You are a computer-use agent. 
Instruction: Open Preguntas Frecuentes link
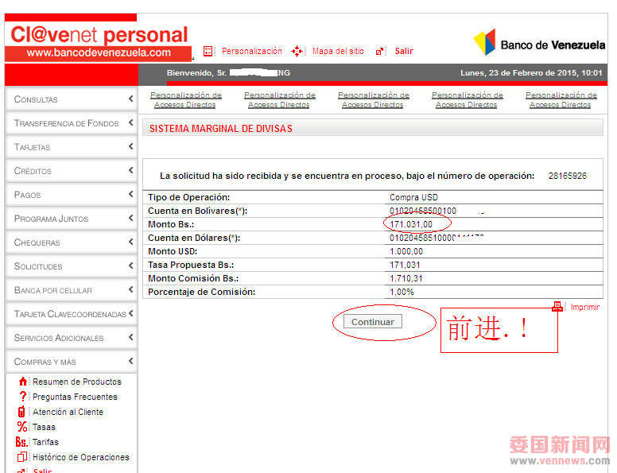click(x=75, y=397)
